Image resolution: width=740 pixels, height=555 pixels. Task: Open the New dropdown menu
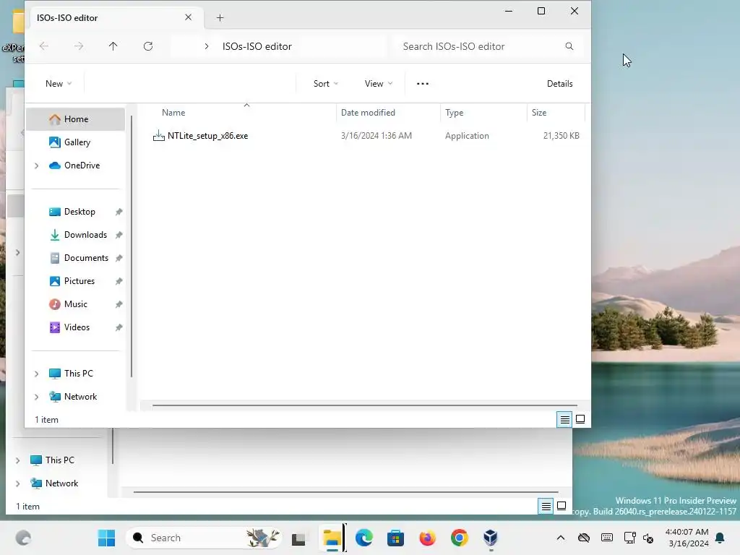tap(59, 84)
